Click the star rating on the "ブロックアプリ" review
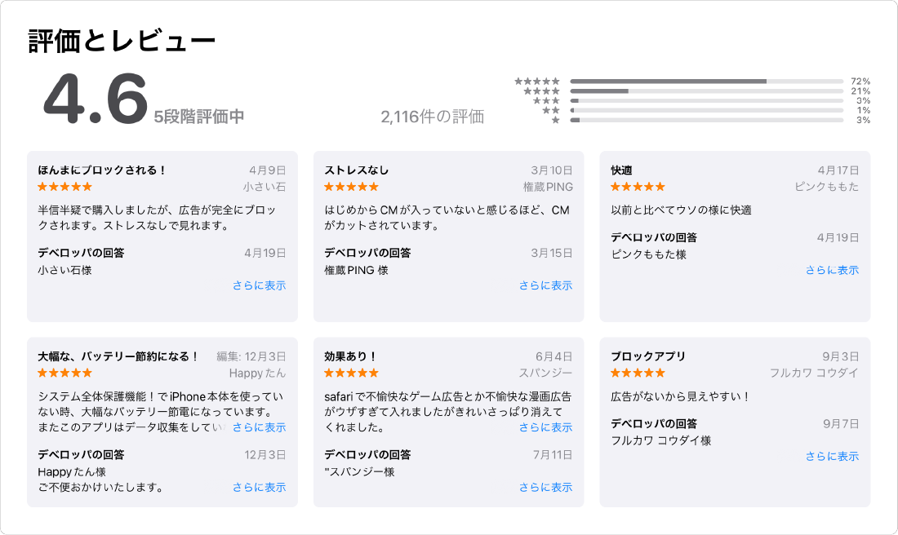This screenshot has width=898, height=535. (x=638, y=373)
